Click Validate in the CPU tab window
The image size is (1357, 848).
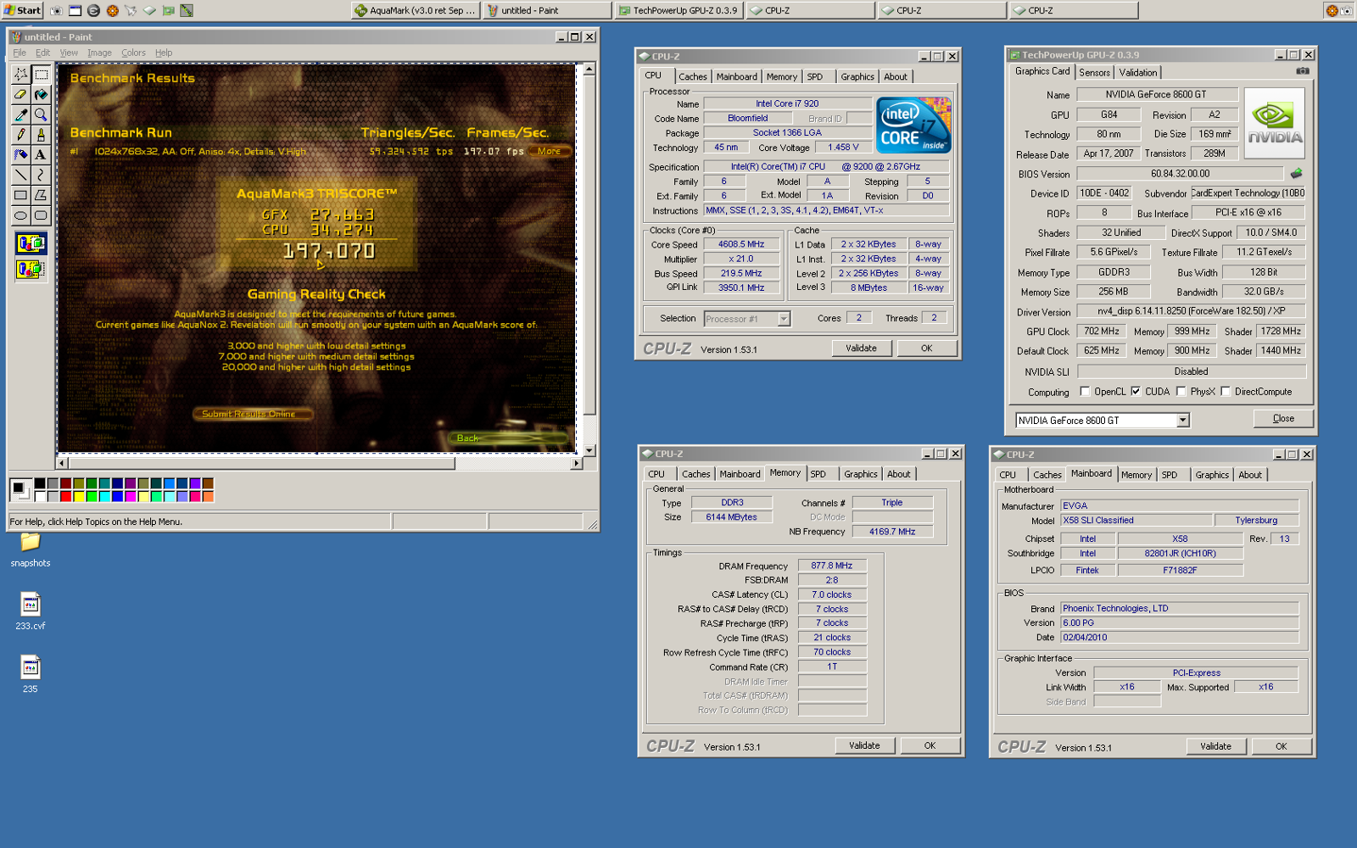pyautogui.click(x=861, y=348)
